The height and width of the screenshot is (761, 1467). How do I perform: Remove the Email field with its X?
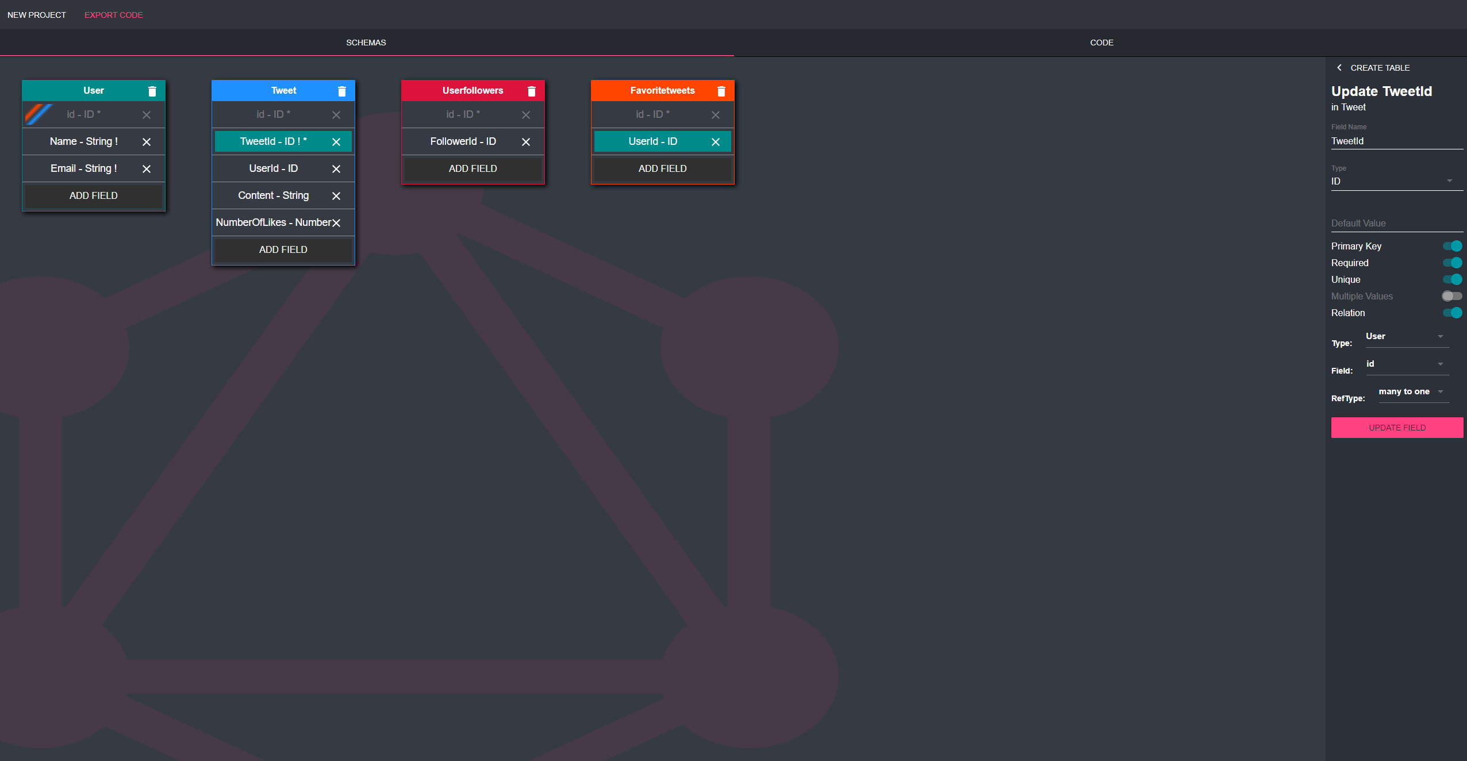tap(147, 169)
